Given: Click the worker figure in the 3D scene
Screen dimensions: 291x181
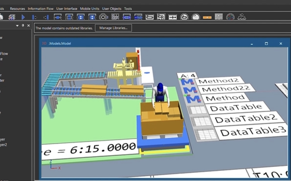Looking at the screenshot, I should (x=160, y=94).
